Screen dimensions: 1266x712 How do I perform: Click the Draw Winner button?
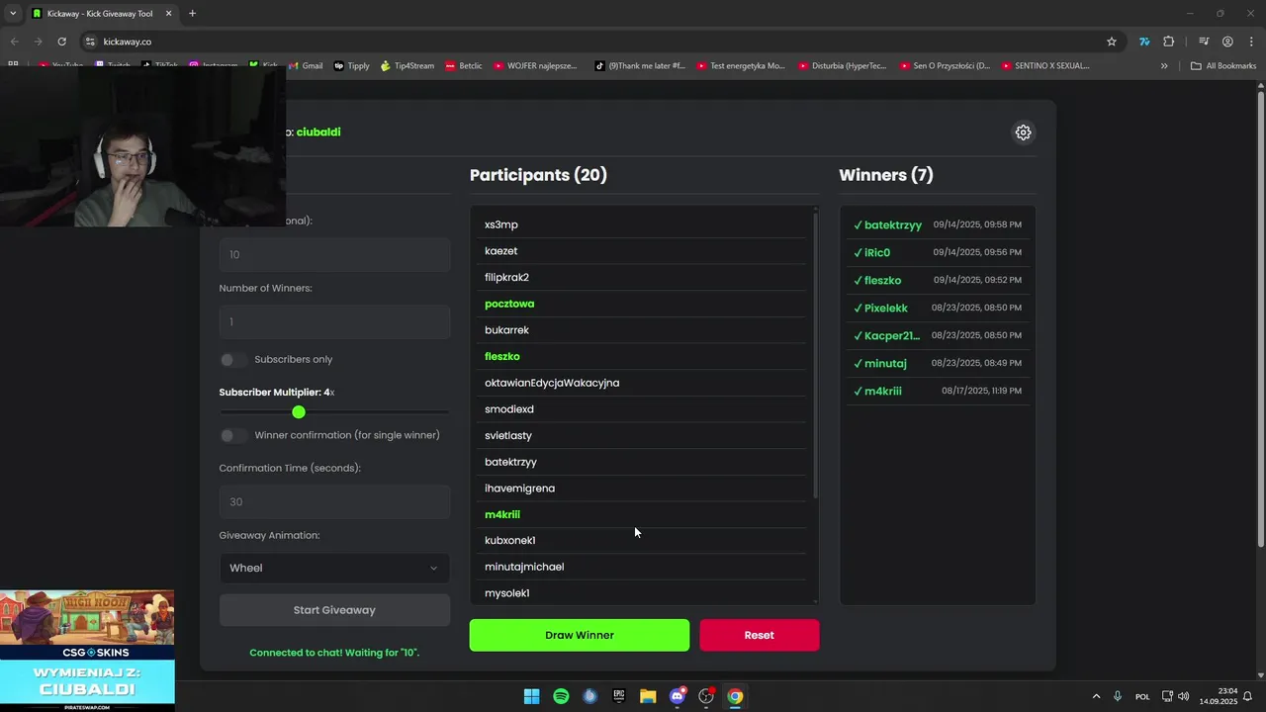click(580, 635)
